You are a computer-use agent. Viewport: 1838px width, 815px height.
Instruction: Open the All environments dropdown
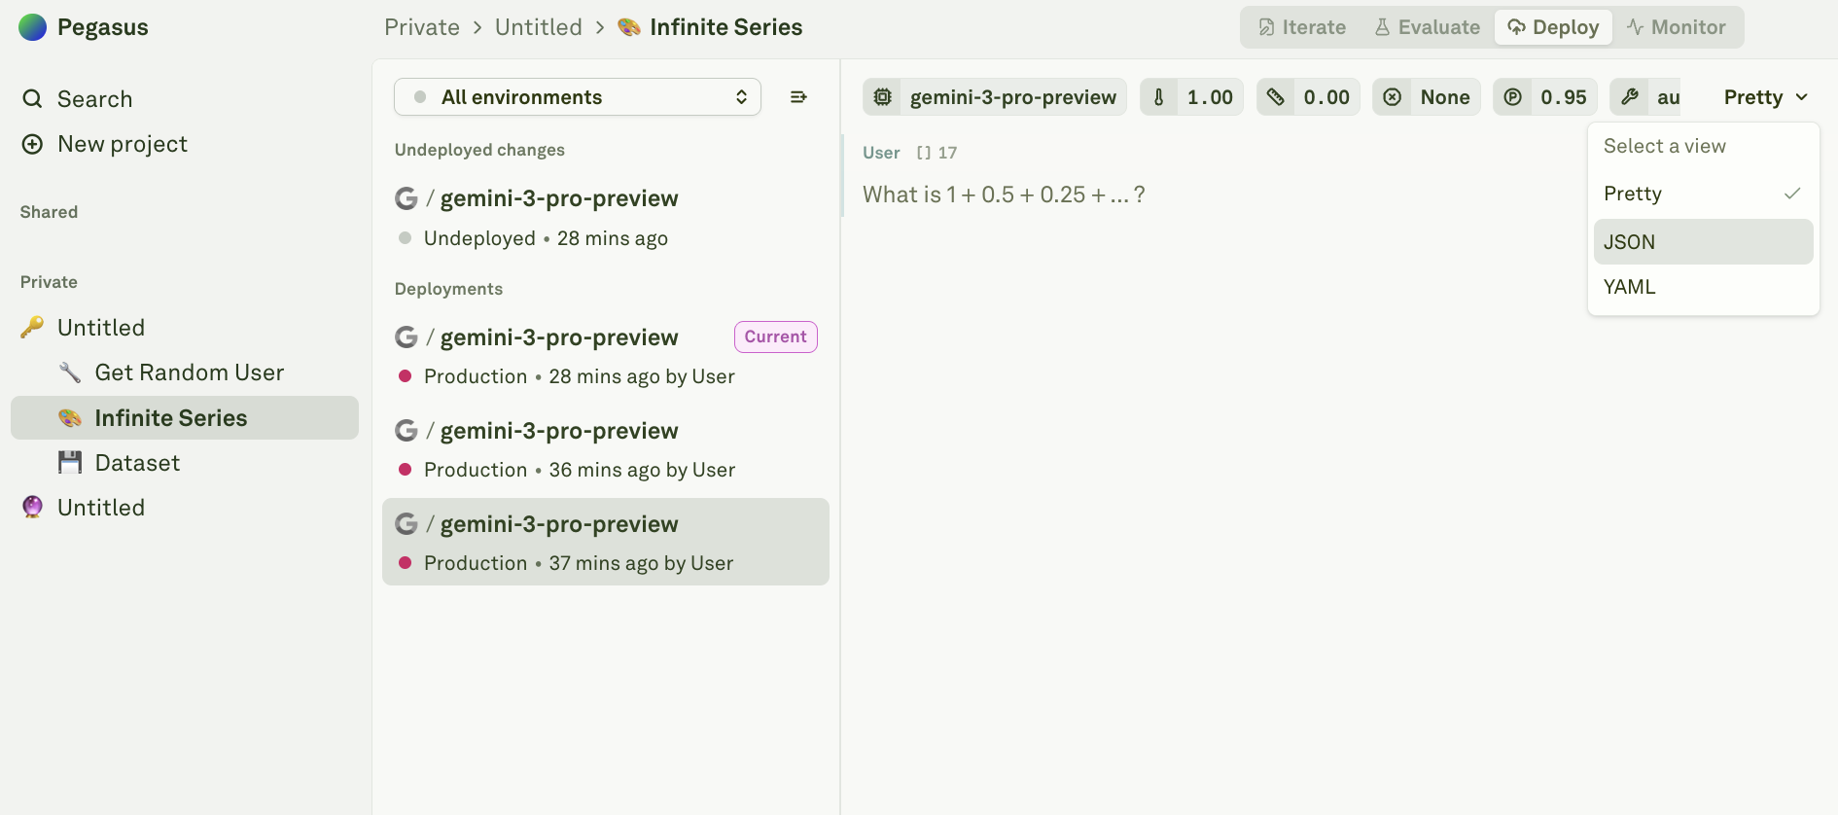(x=578, y=97)
